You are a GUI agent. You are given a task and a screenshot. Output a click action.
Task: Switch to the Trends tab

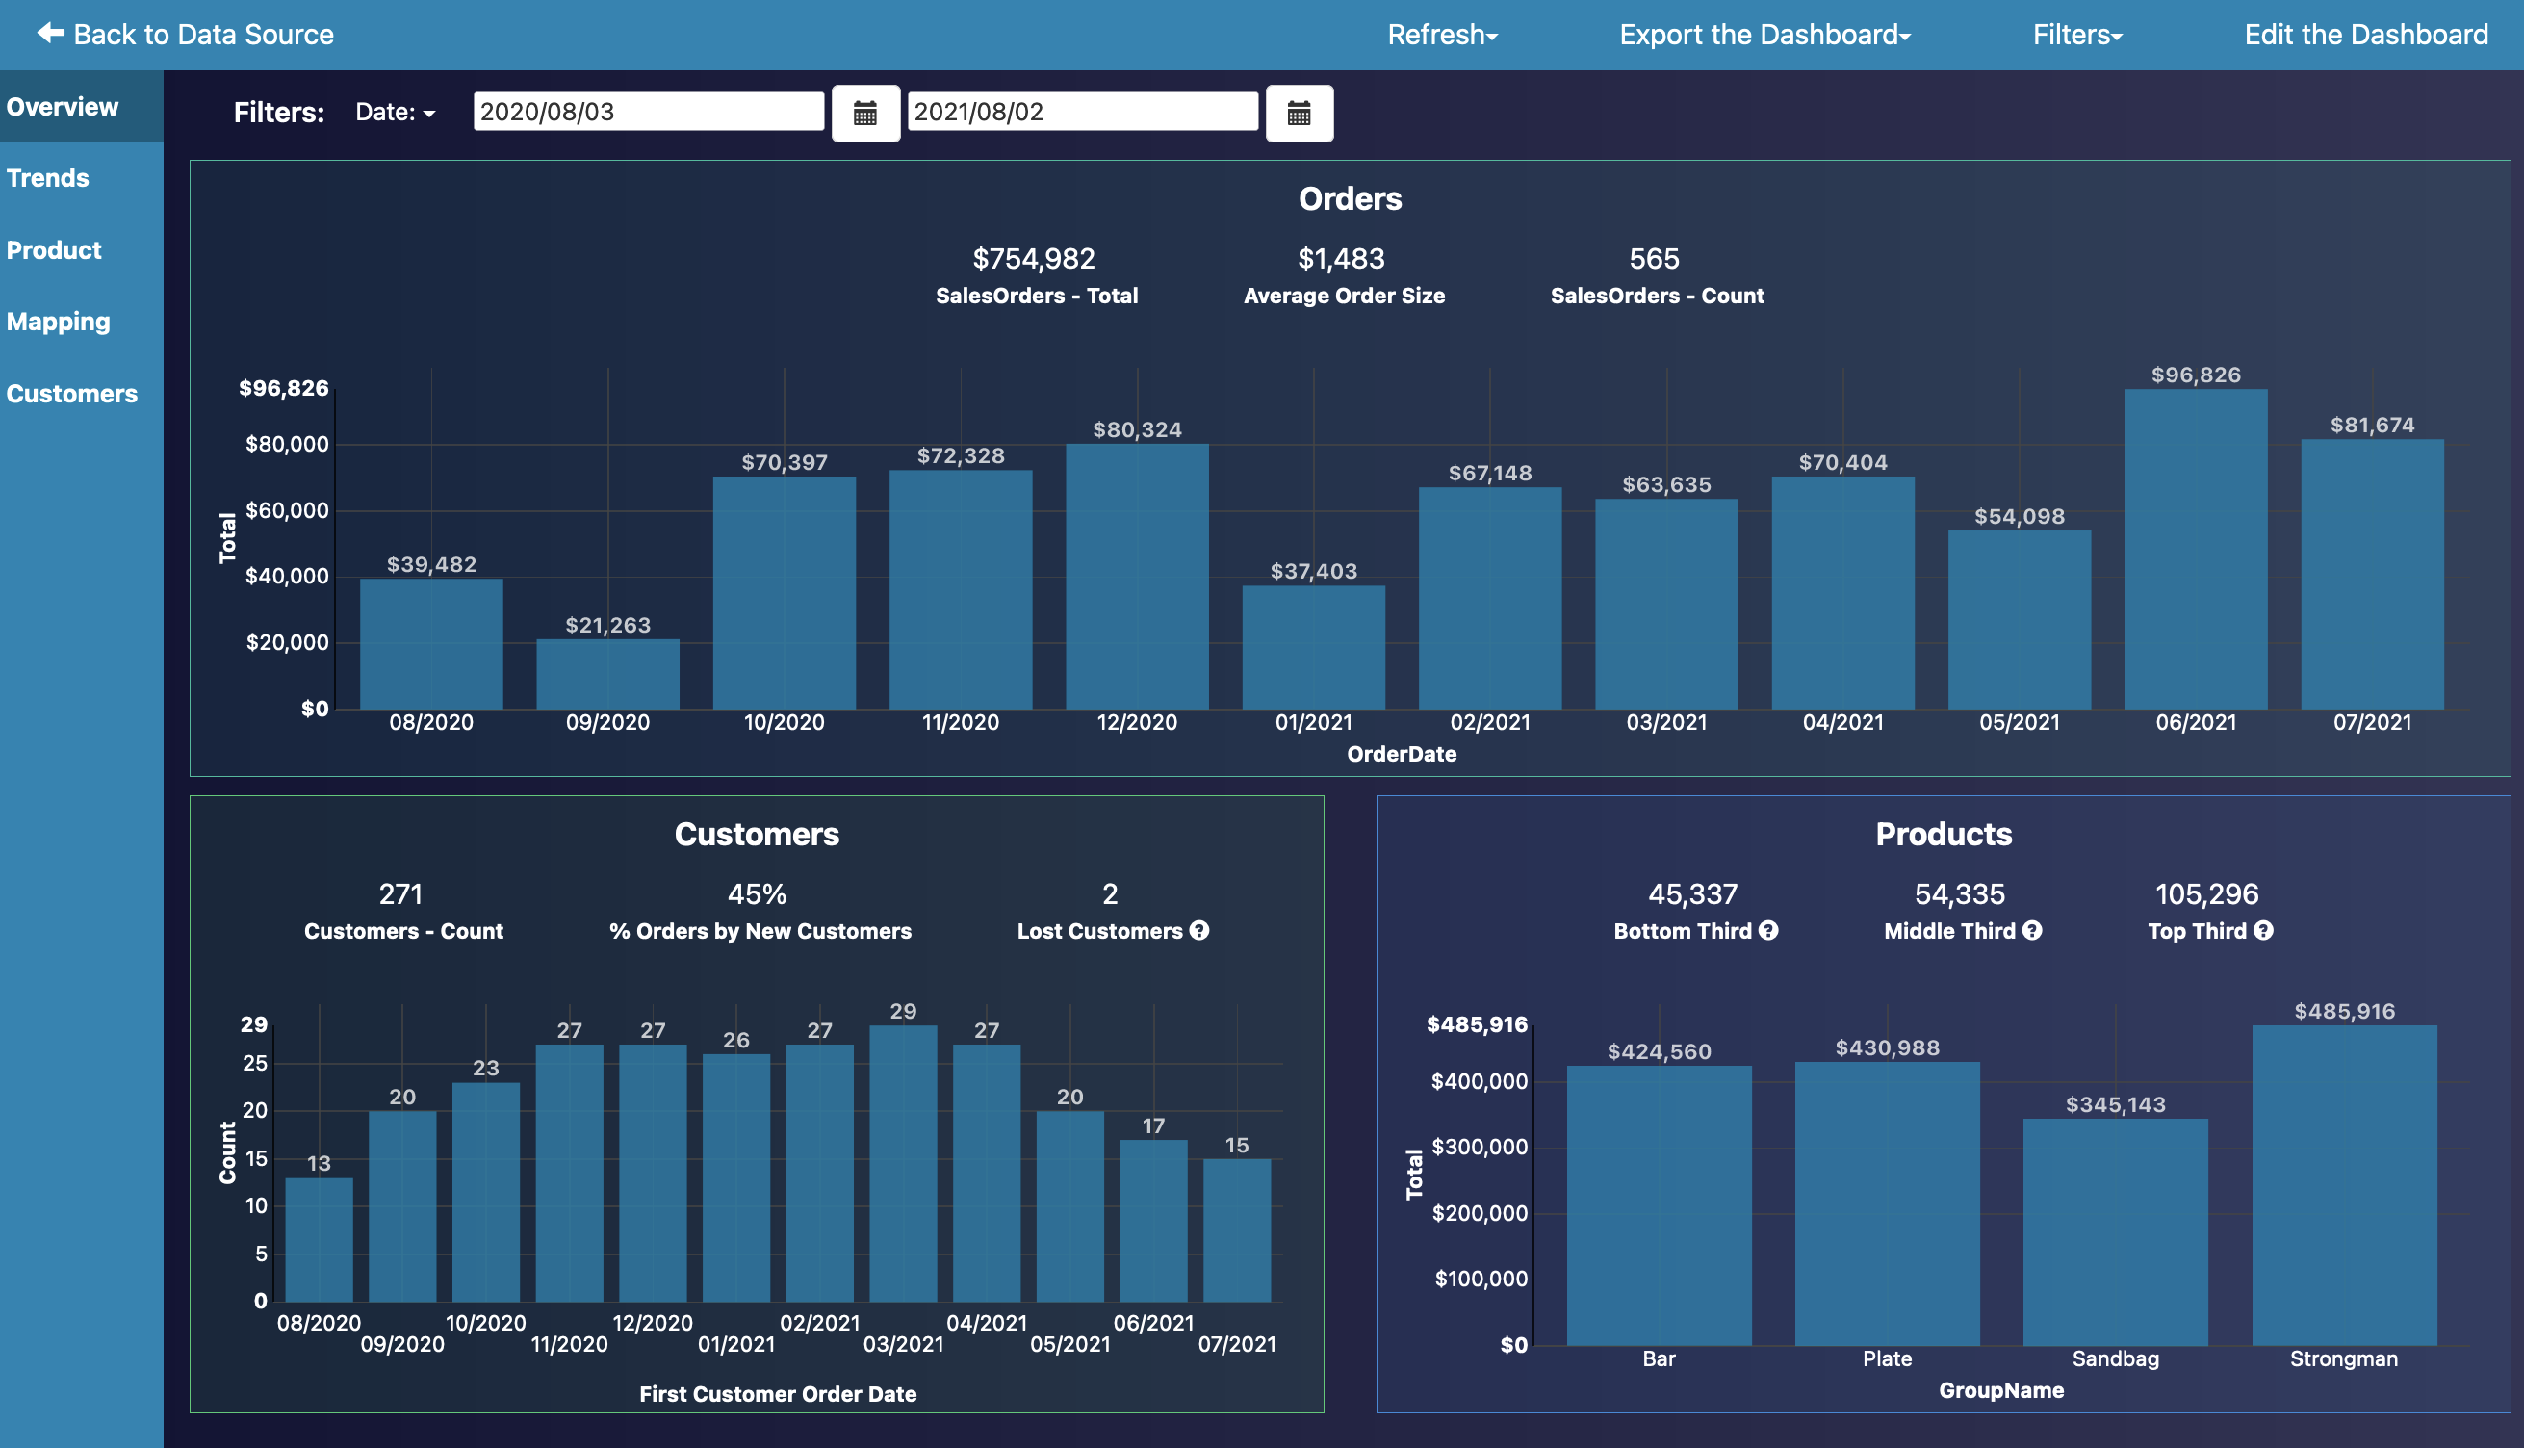[48, 178]
